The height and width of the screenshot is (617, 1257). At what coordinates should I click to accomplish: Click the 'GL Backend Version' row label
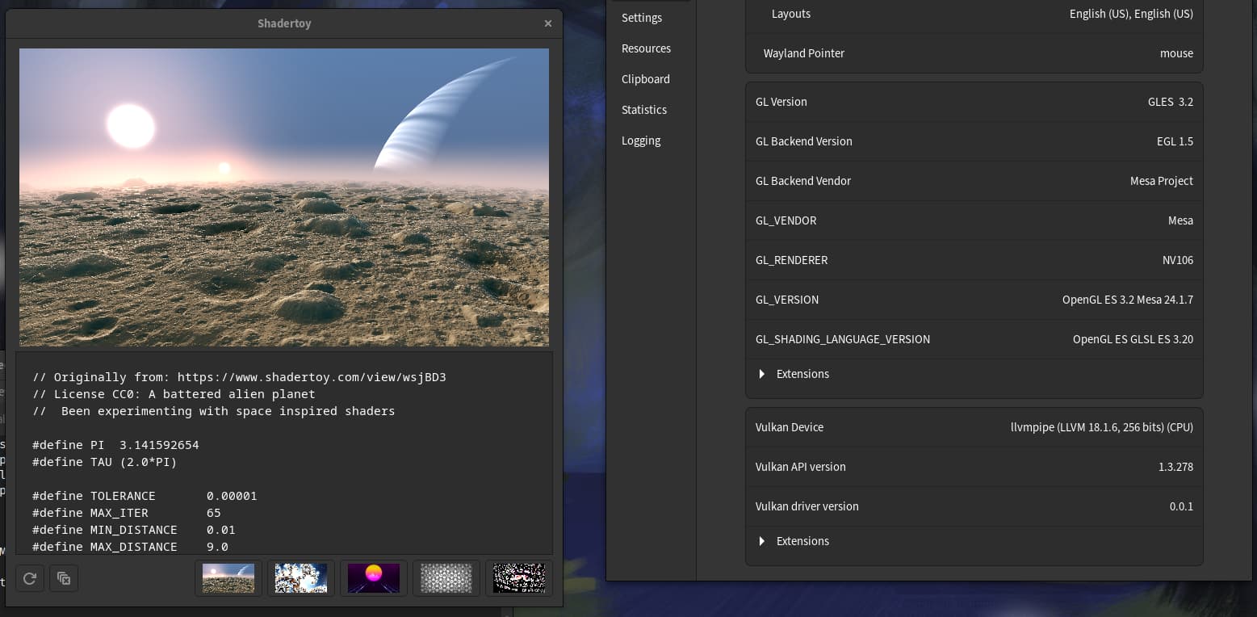[x=804, y=141]
